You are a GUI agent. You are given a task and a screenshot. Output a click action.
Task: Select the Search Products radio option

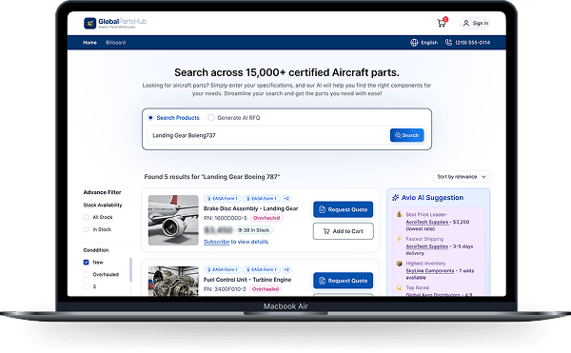click(150, 118)
